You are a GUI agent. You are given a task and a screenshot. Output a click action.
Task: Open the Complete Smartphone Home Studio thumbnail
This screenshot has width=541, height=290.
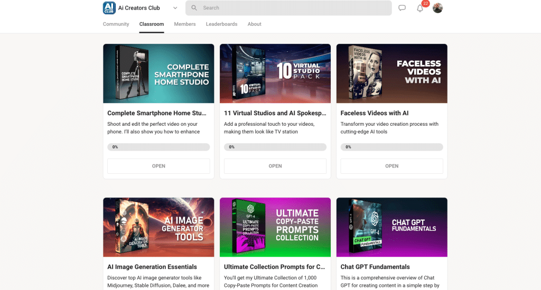(x=158, y=73)
